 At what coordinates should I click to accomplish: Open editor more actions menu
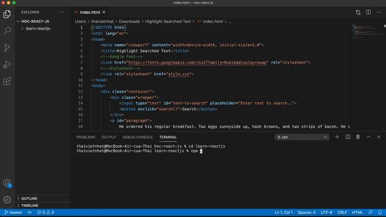pyautogui.click(x=379, y=12)
